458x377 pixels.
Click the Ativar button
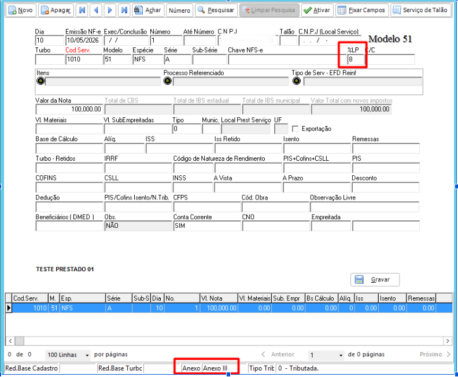click(317, 10)
